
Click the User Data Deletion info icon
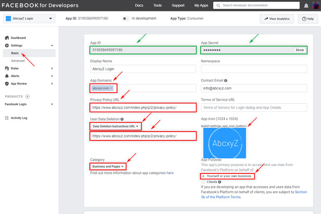(122, 119)
